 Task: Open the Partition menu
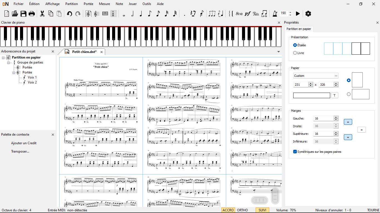pyautogui.click(x=71, y=4)
